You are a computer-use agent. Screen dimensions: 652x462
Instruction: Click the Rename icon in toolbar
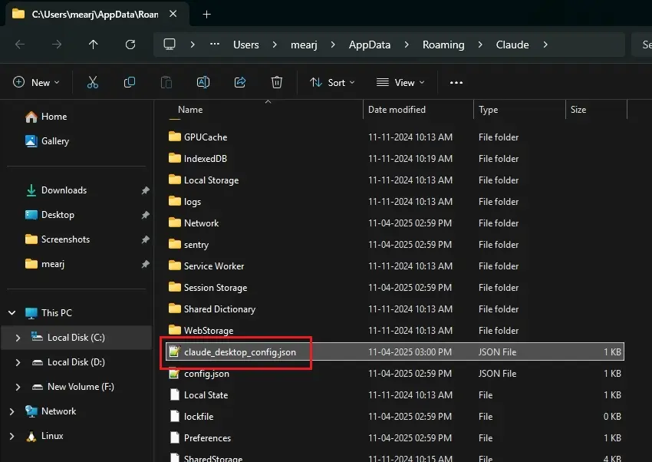(203, 82)
